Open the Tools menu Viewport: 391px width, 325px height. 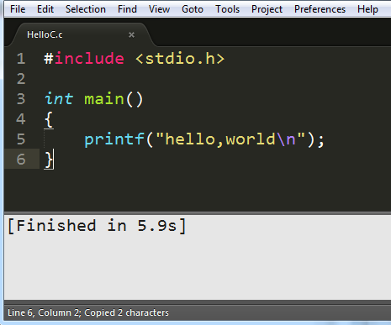(x=227, y=9)
